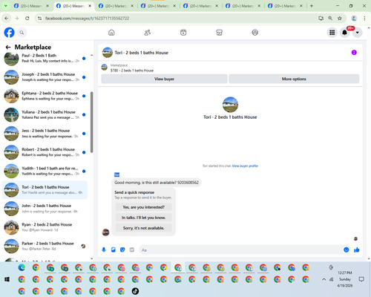Open the notifications bell
Viewport: 371px width, 297px height.
pos(344,33)
